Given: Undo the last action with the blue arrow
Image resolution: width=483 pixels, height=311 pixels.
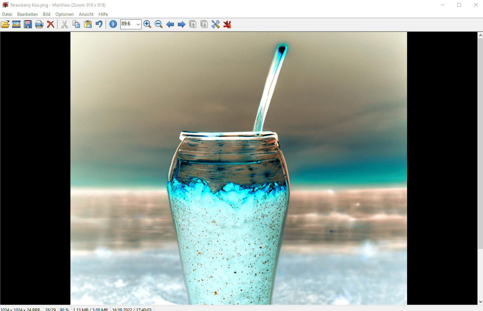Looking at the screenshot, I should 99,25.
